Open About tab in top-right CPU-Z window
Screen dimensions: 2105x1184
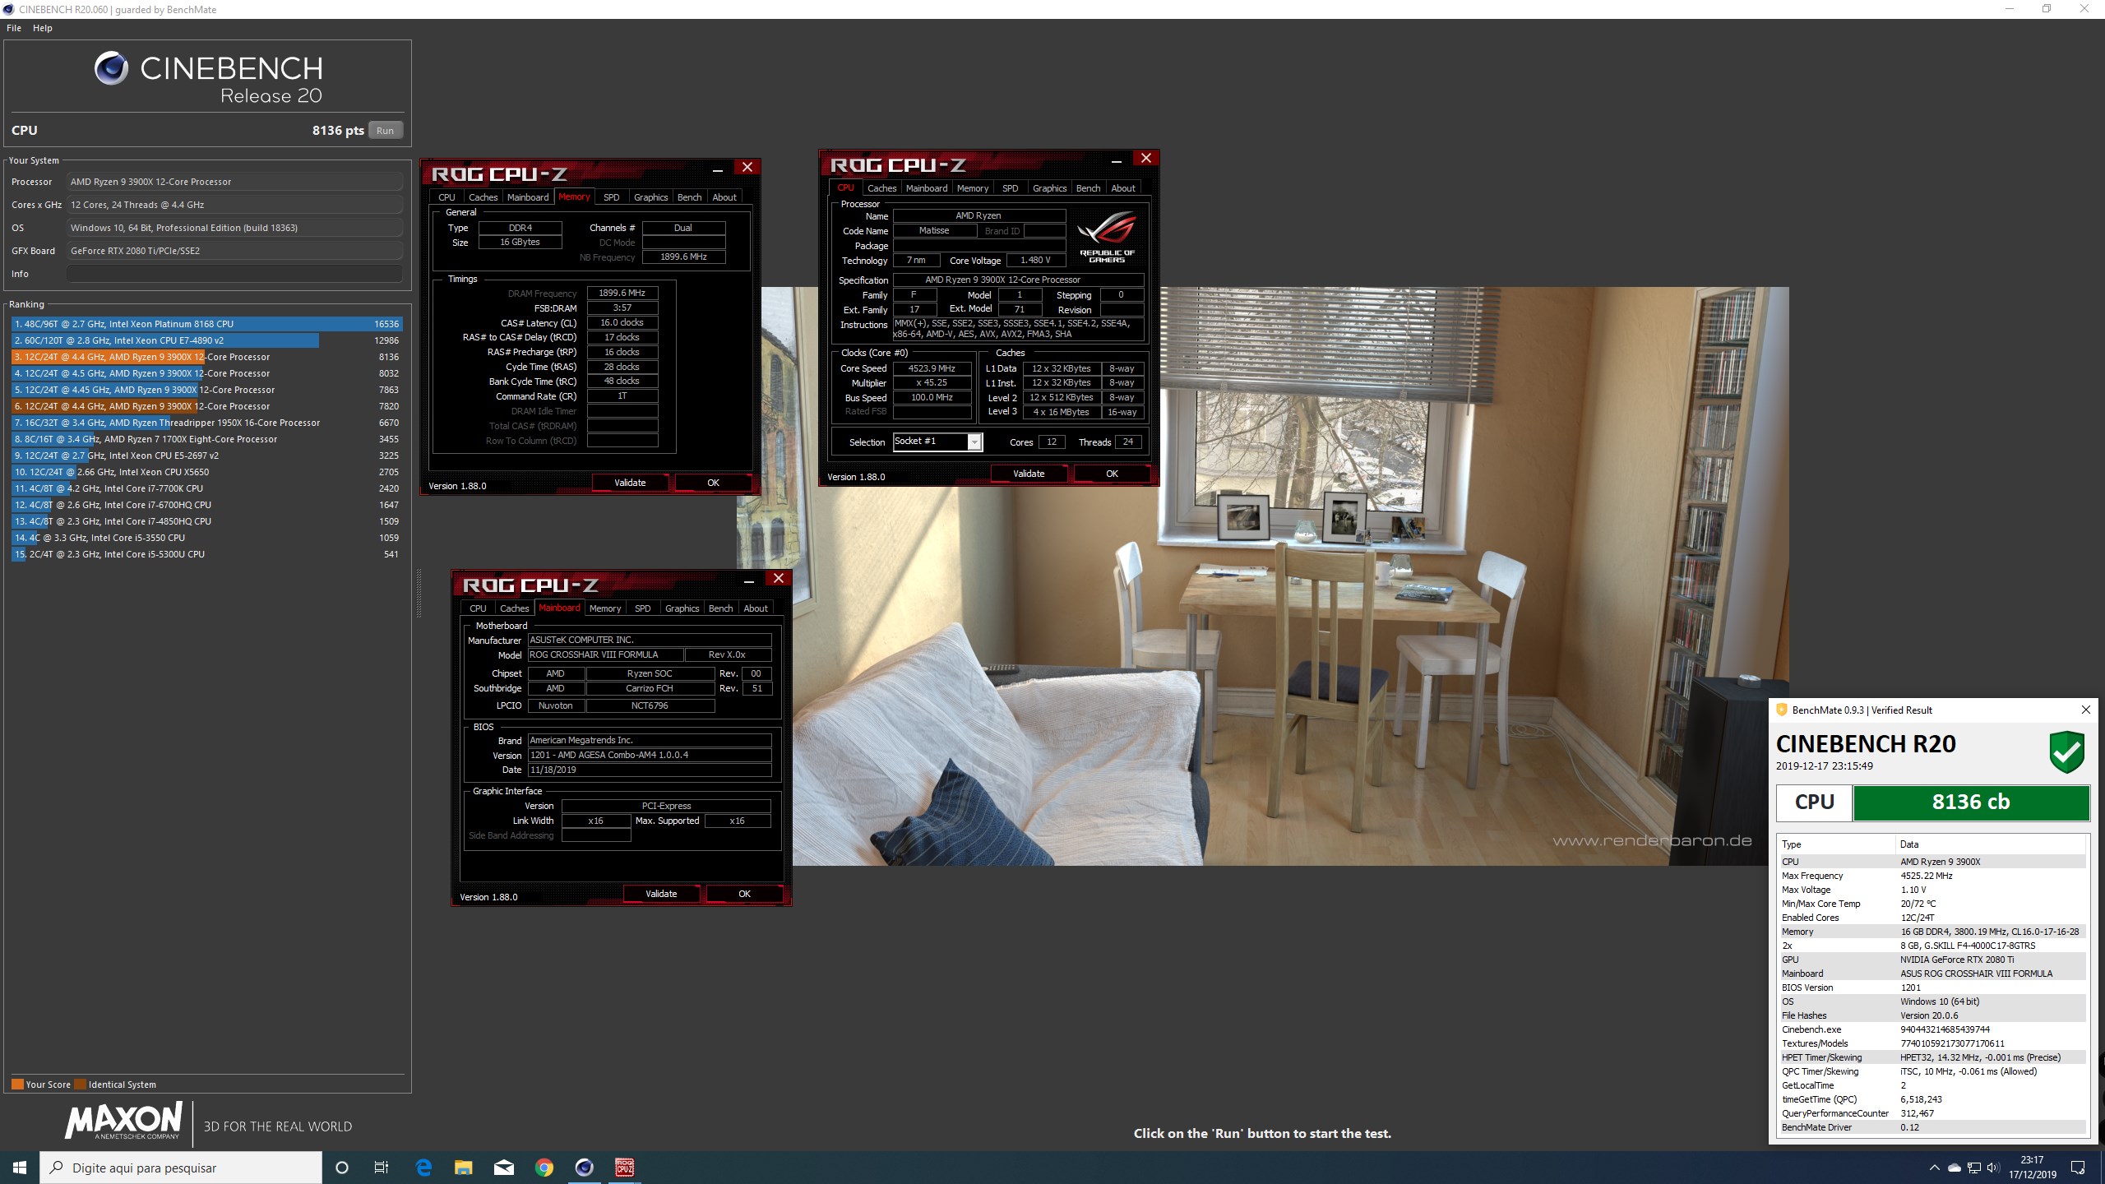[x=1123, y=188]
